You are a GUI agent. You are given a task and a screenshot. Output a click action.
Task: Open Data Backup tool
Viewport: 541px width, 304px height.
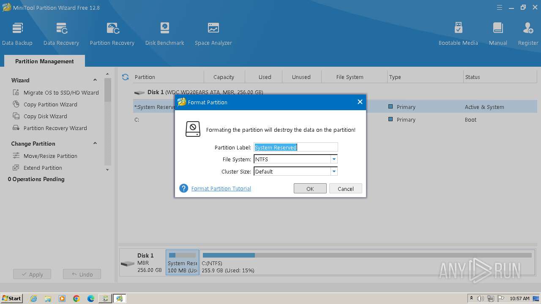coord(17,33)
